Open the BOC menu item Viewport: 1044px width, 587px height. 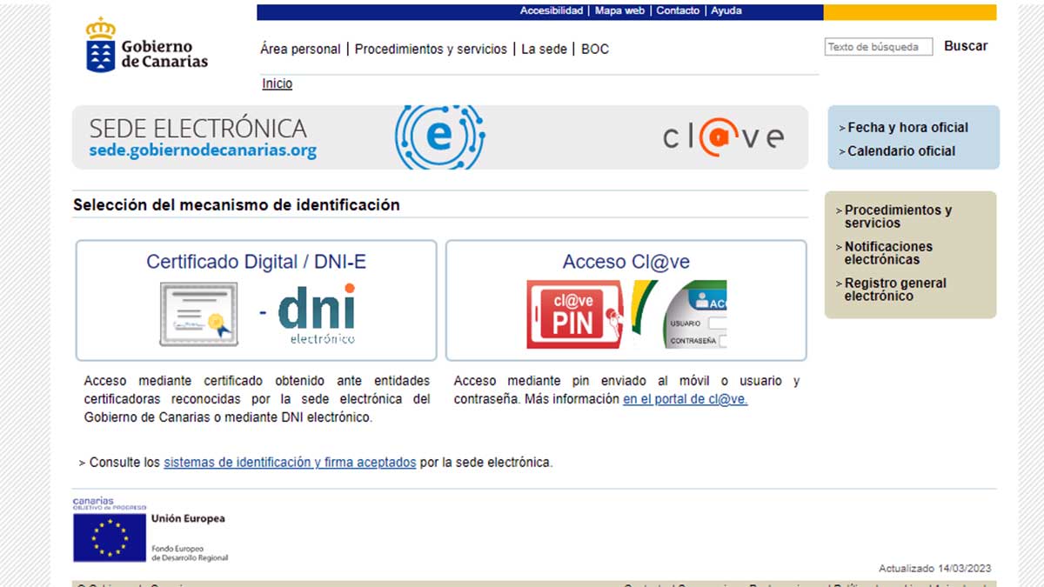595,50
